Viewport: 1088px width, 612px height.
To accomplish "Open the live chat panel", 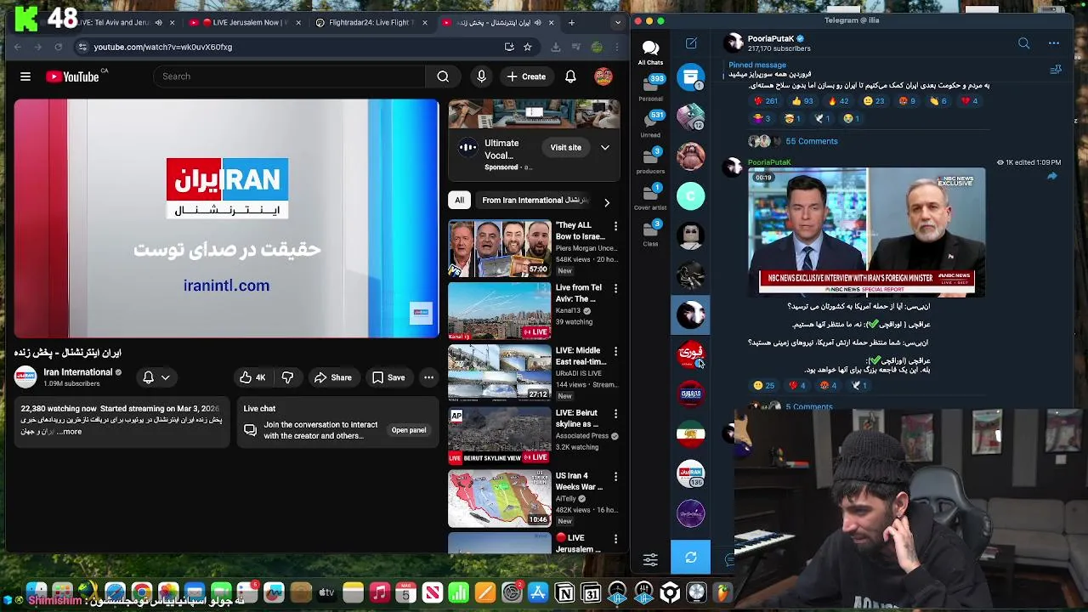I will point(409,430).
